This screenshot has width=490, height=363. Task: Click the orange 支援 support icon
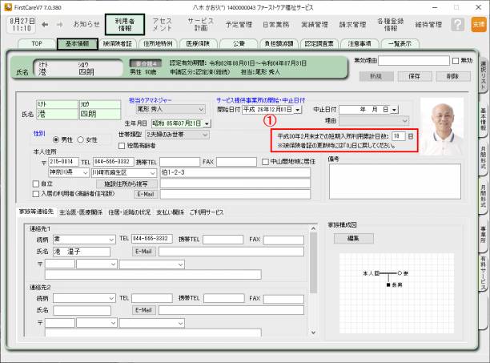coord(478,25)
